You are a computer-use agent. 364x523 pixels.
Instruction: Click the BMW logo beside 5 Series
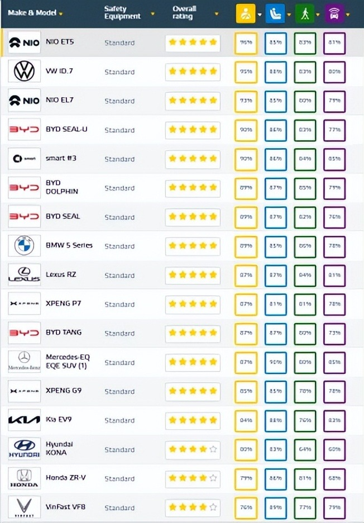point(25,245)
